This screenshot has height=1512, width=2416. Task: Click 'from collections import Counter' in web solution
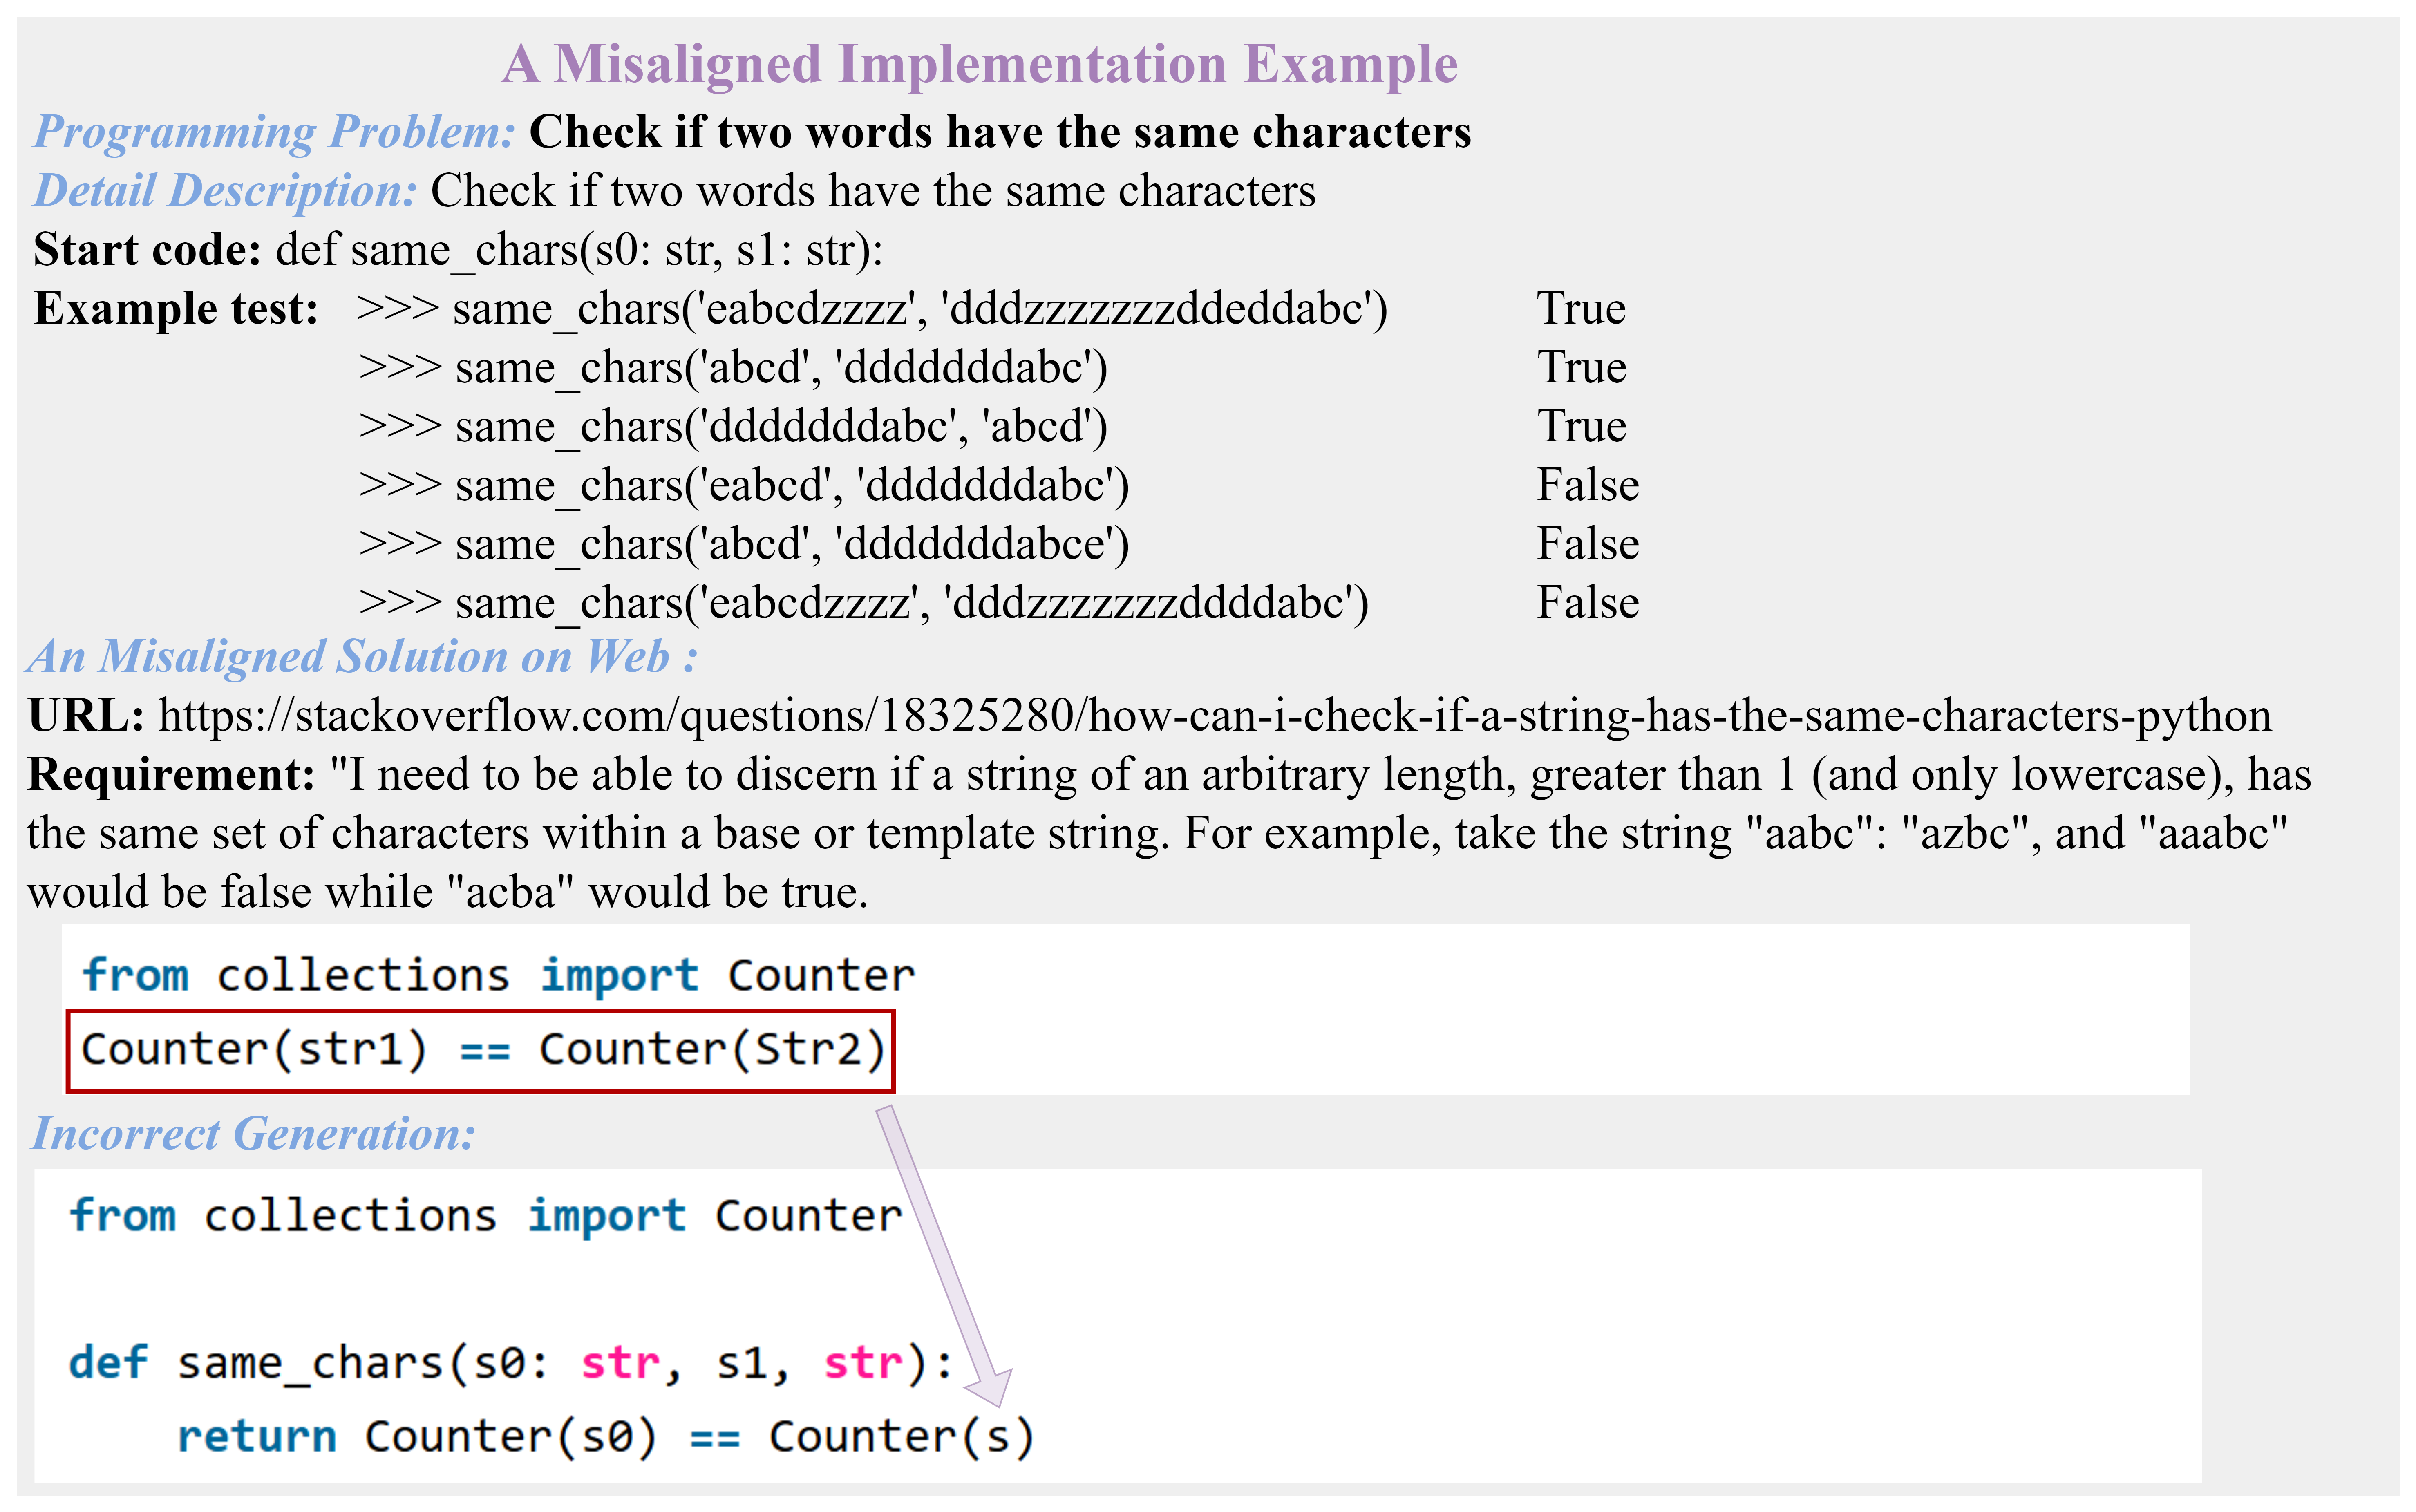(x=497, y=976)
